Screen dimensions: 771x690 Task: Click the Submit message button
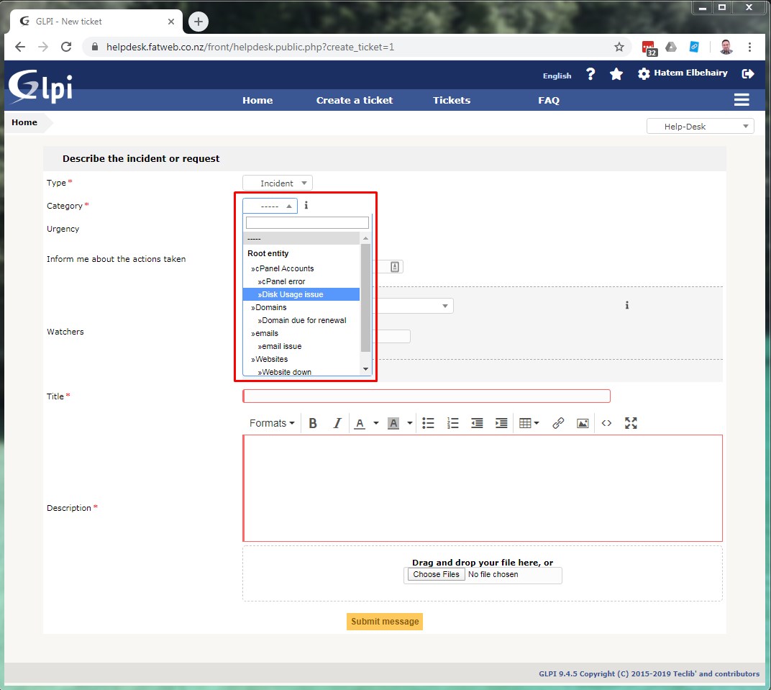coord(385,622)
